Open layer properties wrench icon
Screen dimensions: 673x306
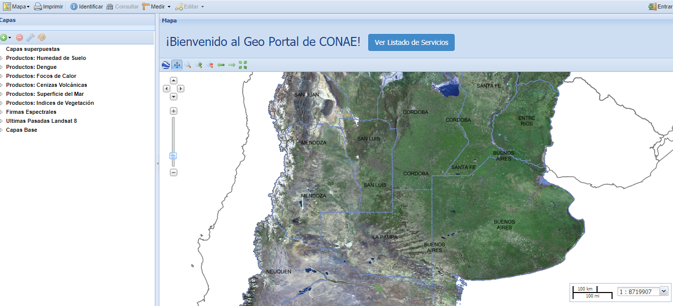pyautogui.click(x=30, y=37)
